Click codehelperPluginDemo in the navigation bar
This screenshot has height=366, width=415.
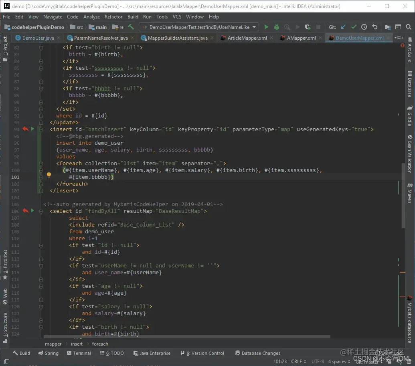[34, 27]
